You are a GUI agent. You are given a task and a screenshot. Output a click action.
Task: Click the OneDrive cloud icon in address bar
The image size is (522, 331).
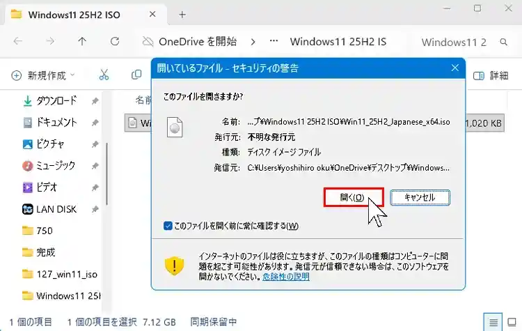148,42
